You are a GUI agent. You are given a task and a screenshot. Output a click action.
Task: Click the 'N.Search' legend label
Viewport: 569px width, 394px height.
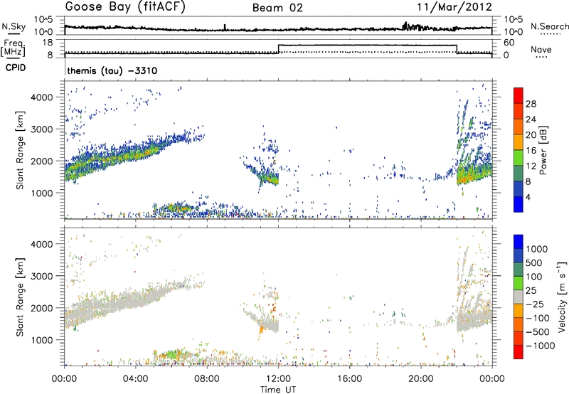click(549, 26)
